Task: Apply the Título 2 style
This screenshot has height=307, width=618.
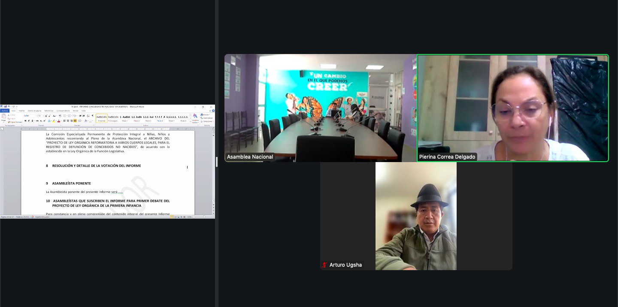Action: [x=136, y=118]
